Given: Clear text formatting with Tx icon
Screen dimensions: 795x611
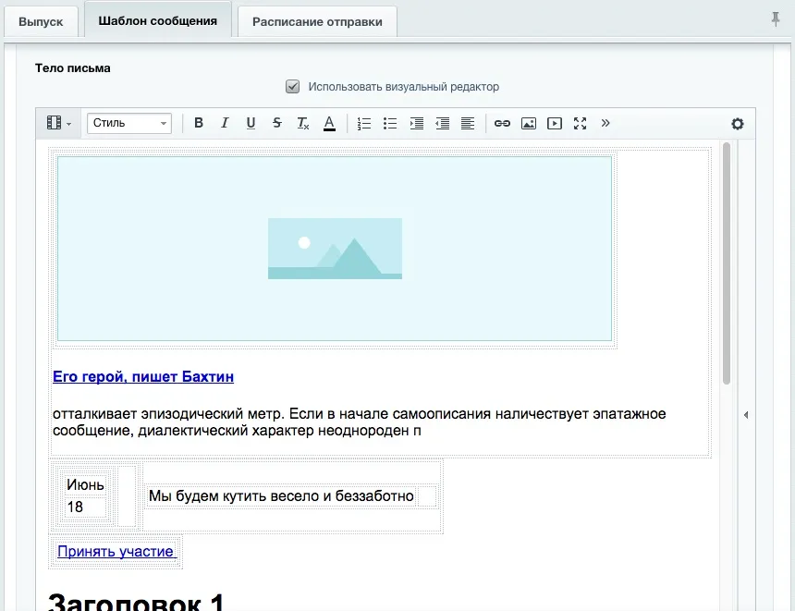Looking at the screenshot, I should [x=302, y=123].
